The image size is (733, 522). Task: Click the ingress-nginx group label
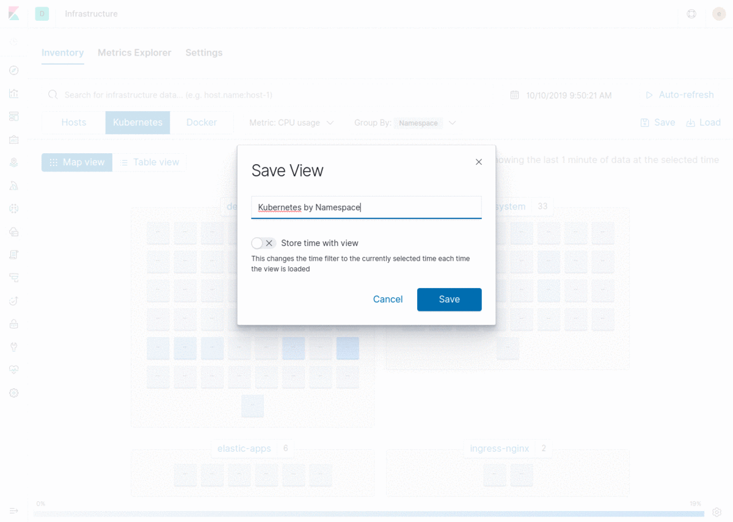pyautogui.click(x=499, y=448)
